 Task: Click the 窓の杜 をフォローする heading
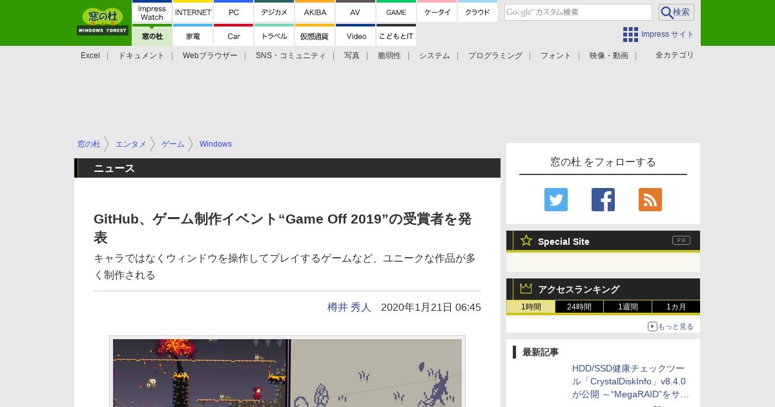pos(603,162)
